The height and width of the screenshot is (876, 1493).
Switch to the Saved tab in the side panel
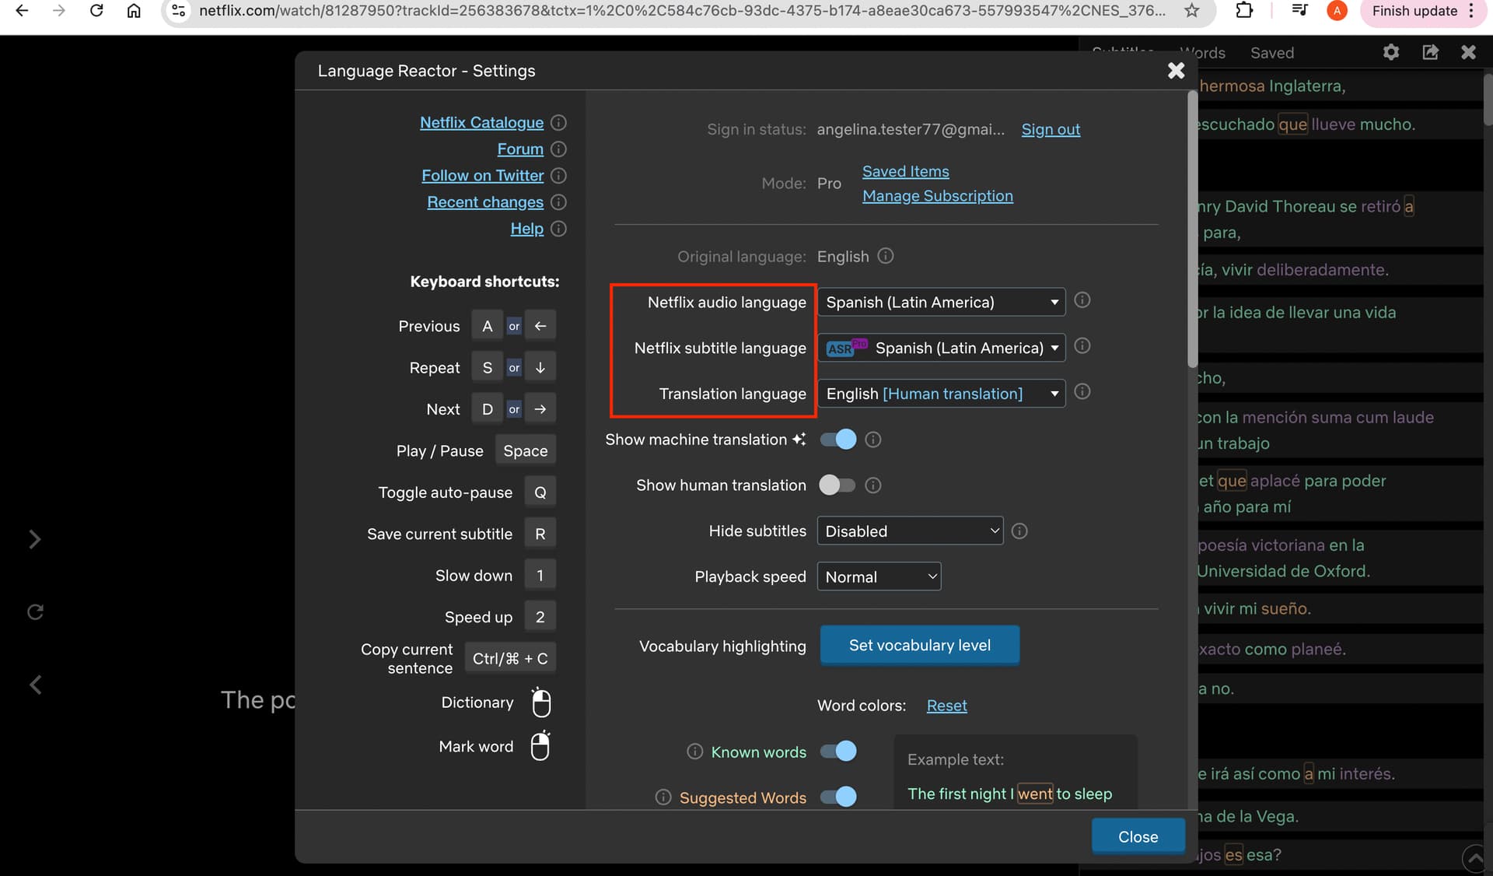(x=1272, y=53)
